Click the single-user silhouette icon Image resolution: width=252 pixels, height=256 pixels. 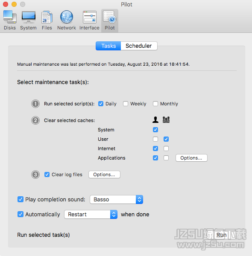click(155, 119)
